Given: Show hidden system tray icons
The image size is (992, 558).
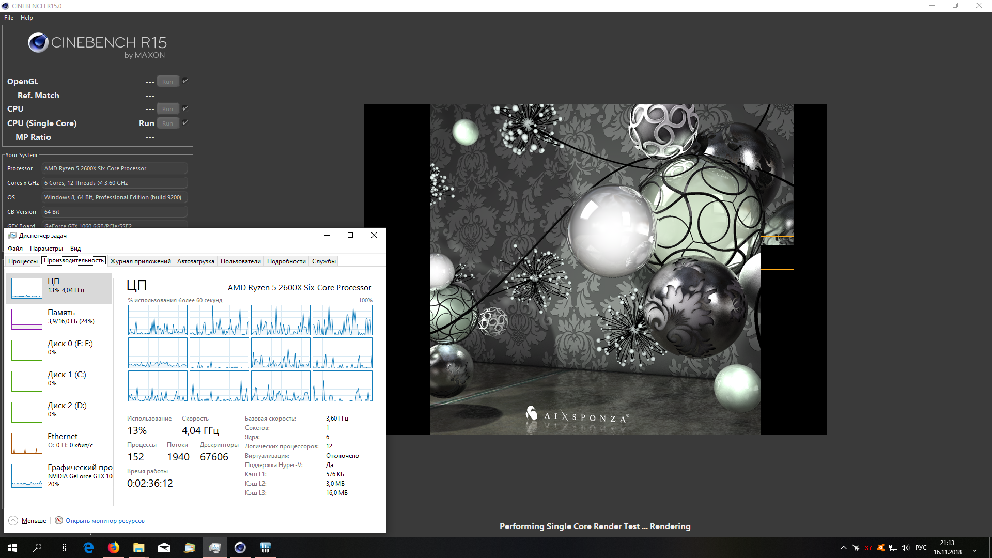Looking at the screenshot, I should tap(844, 548).
